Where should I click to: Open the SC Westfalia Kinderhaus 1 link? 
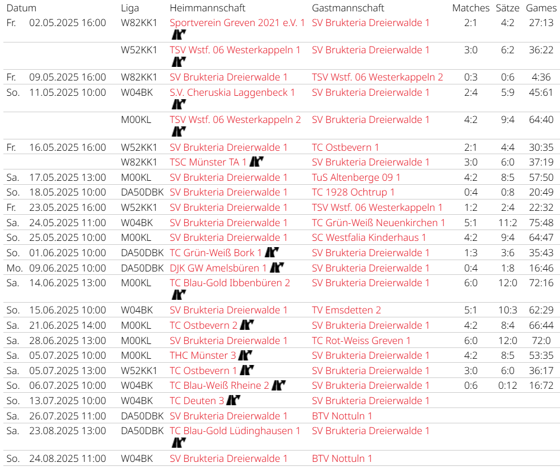(x=368, y=237)
